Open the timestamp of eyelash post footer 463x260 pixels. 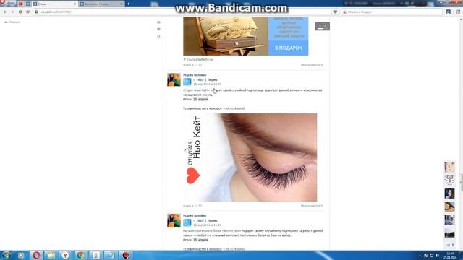click(192, 206)
